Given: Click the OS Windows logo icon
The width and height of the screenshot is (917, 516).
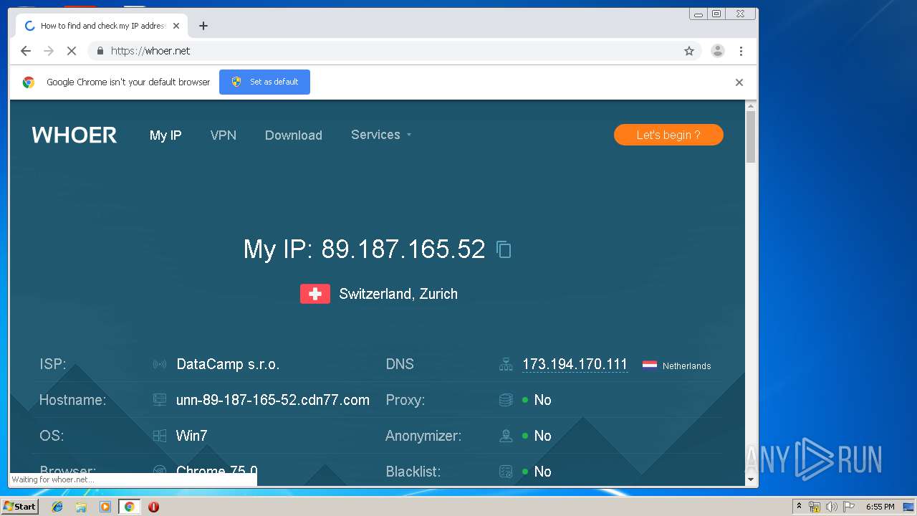Looking at the screenshot, I should point(160,436).
